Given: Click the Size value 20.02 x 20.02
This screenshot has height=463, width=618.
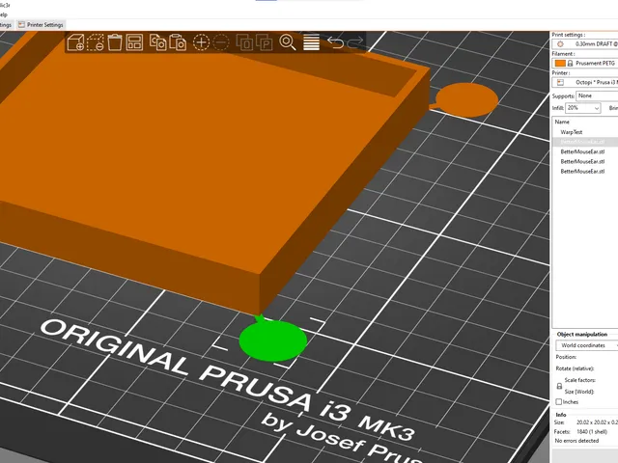Looking at the screenshot, I should [x=597, y=422].
